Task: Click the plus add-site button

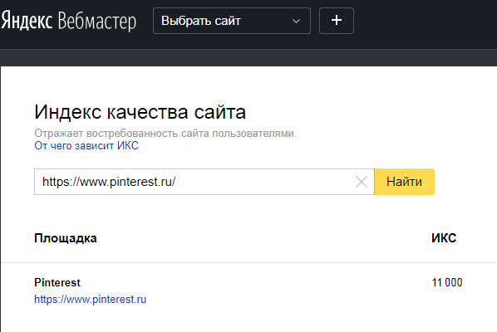Action: [x=337, y=21]
